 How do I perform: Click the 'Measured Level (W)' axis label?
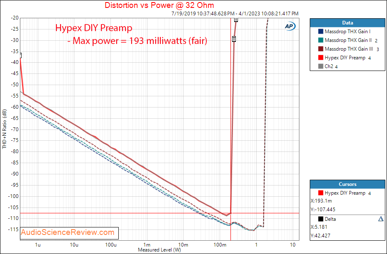click(159, 250)
